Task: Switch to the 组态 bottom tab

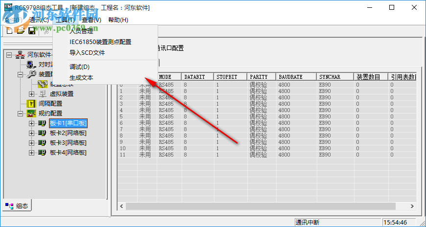Action: click(17, 206)
